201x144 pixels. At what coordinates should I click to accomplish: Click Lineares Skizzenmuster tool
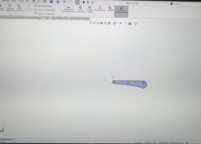click(x=44, y=10)
